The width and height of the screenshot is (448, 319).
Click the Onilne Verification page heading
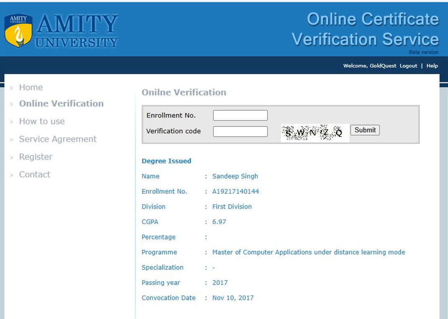click(x=184, y=92)
